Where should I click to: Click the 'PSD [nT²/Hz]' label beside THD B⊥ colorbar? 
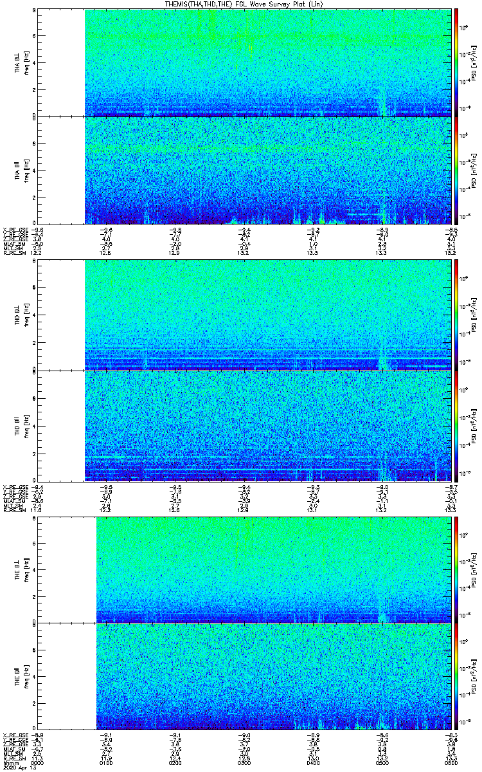(474, 314)
